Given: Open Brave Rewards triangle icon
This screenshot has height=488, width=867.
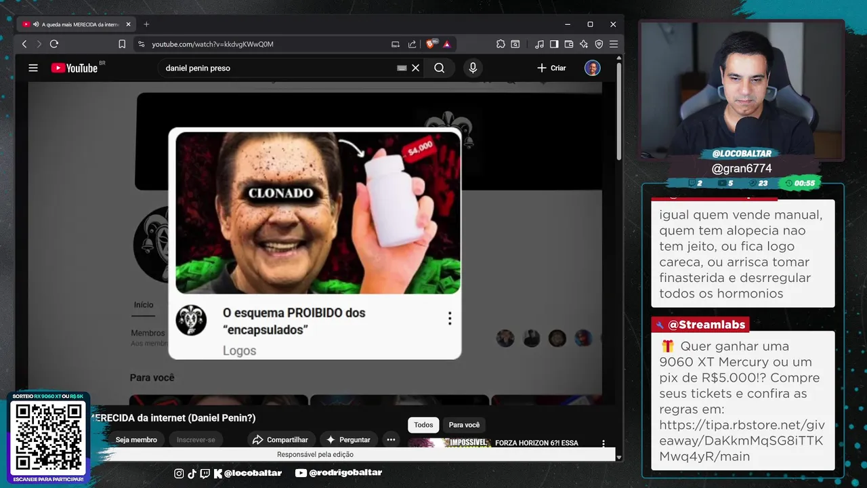Looking at the screenshot, I should (x=447, y=44).
